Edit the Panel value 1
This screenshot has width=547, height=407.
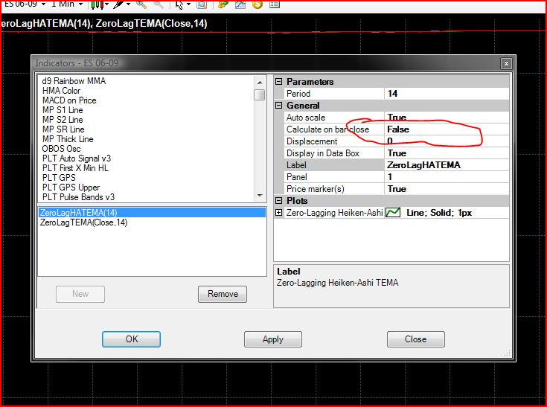pos(447,177)
